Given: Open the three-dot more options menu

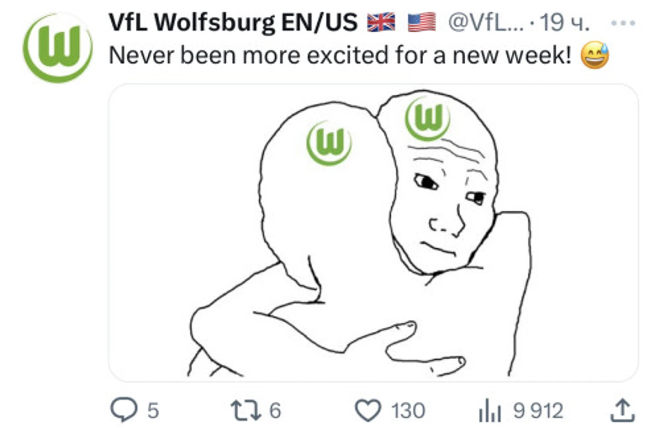Looking at the screenshot, I should point(622,23).
